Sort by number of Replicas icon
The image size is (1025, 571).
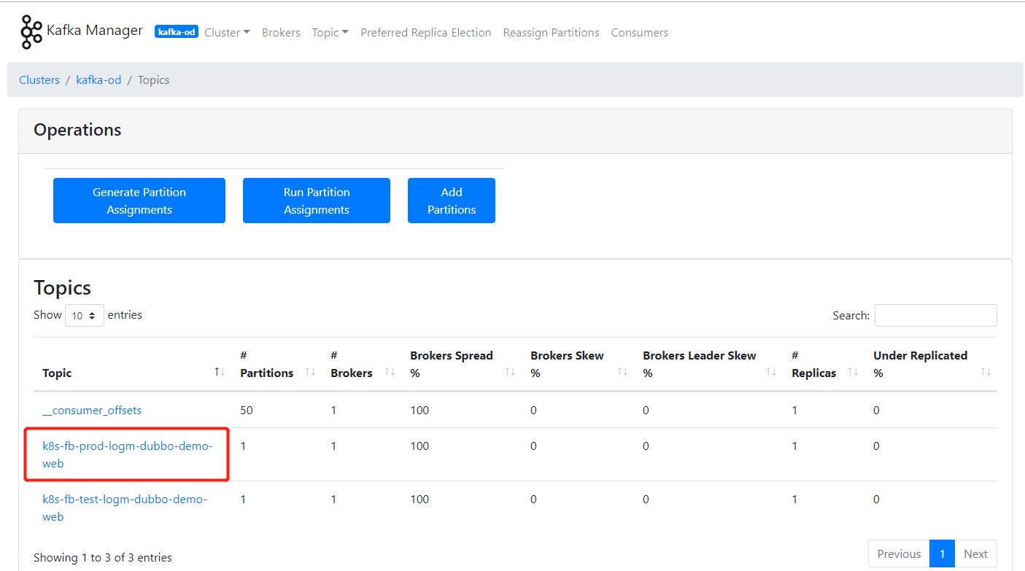(x=853, y=372)
